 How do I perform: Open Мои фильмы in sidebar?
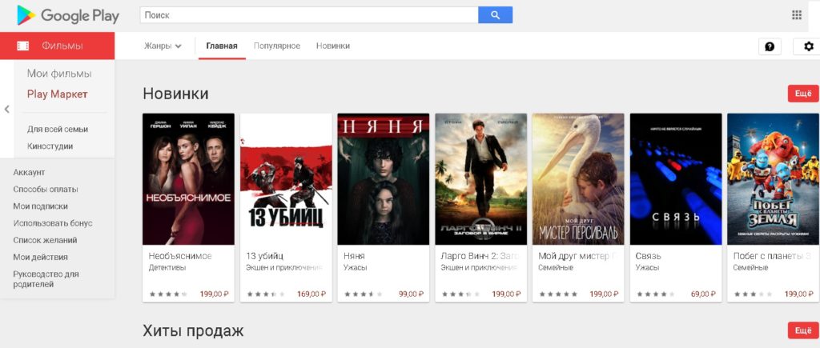tap(59, 74)
